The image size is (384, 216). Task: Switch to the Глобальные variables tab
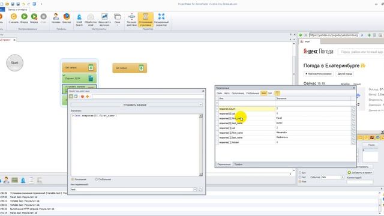(x=253, y=94)
